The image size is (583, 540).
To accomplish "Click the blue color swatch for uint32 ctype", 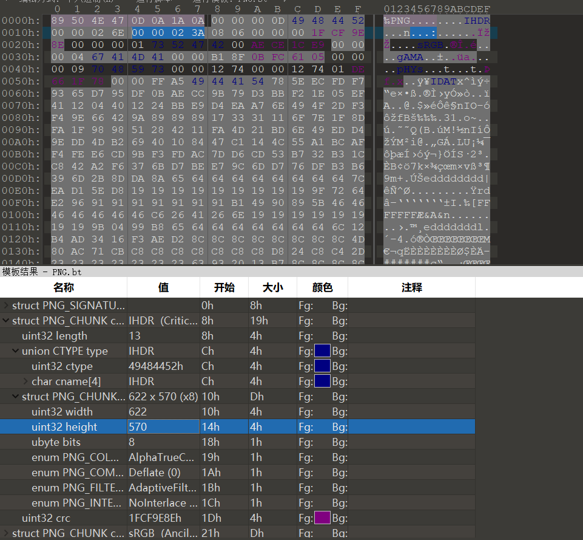I will tap(322, 366).
